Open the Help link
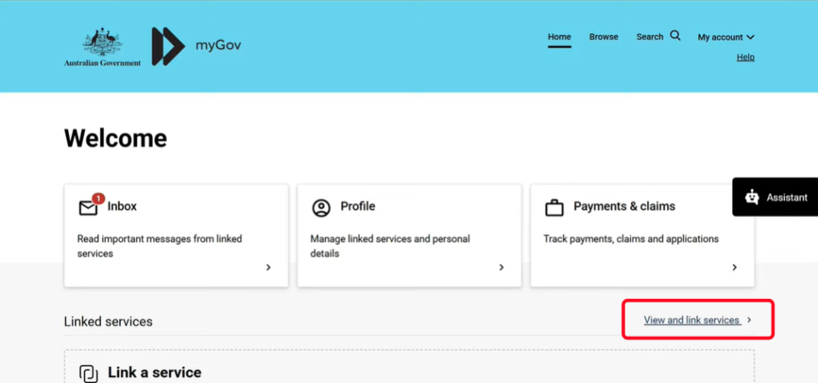This screenshot has height=383, width=818. [745, 58]
